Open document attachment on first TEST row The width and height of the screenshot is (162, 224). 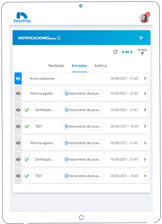(83, 126)
